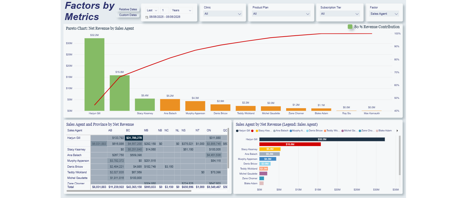Open the Subscription Tier slicer dropdown
Image resolution: width=467 pixels, height=198 pixels.
[x=339, y=14]
